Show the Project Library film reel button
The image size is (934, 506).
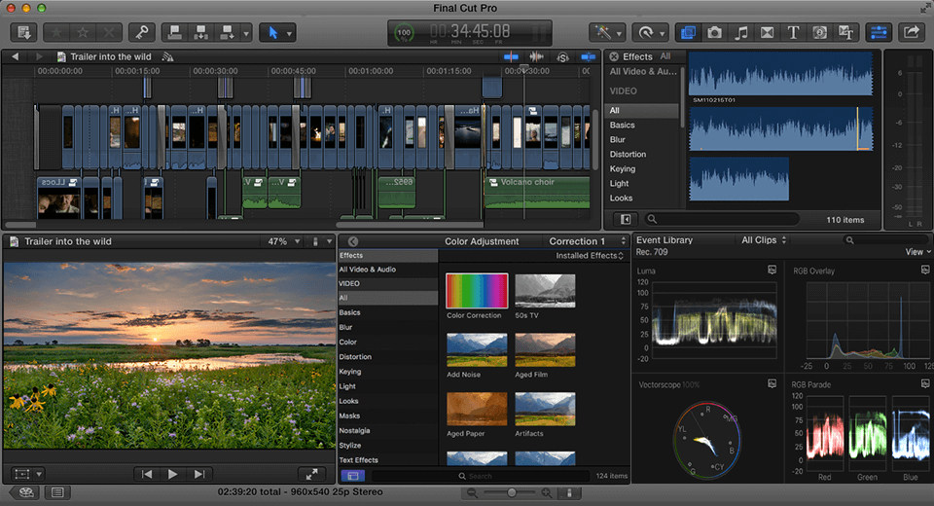pos(25,492)
